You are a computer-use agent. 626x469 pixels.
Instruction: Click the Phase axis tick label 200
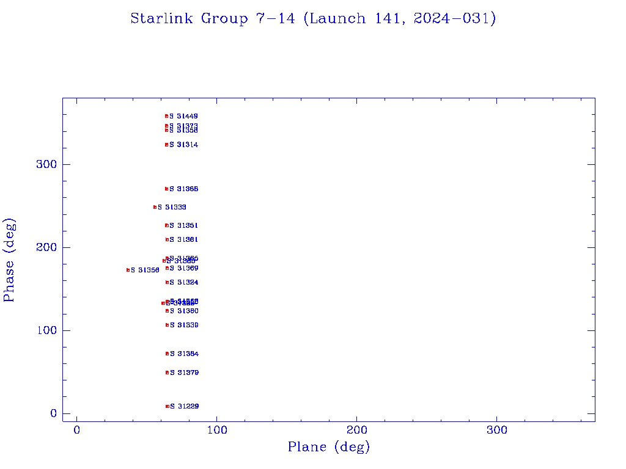coord(46,248)
